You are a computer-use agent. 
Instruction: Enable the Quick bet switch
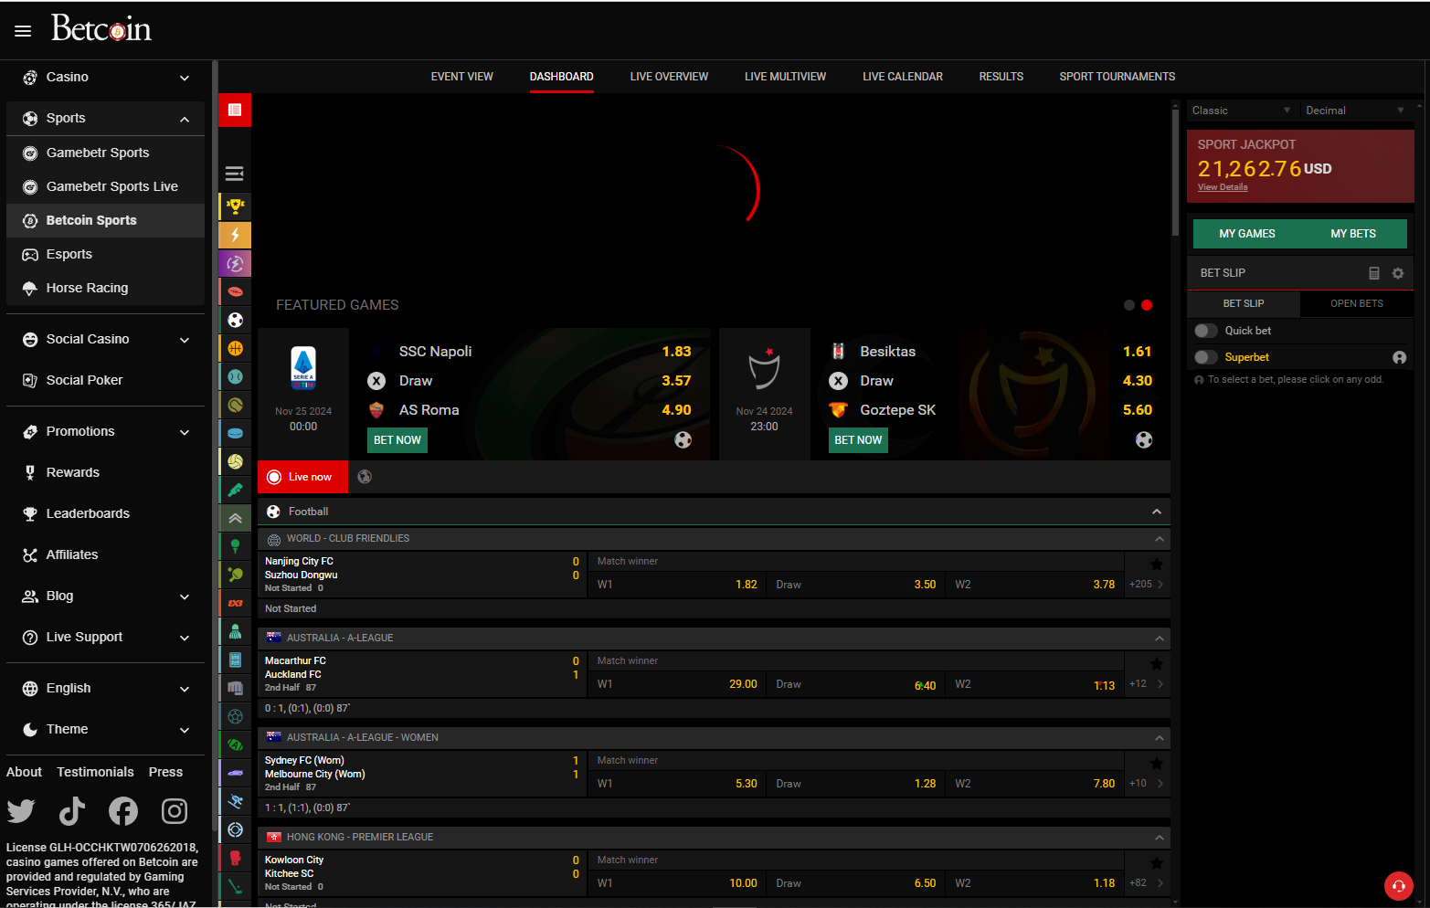pos(1206,331)
